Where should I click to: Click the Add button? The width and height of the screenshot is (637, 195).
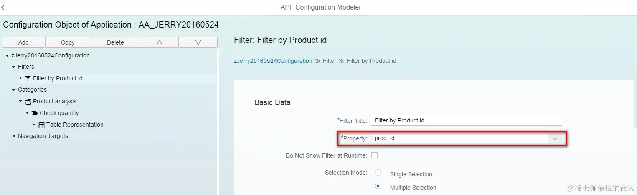(x=23, y=42)
